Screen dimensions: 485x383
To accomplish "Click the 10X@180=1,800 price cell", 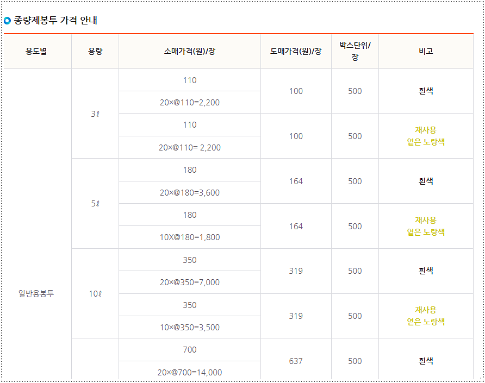I will click(x=189, y=236).
